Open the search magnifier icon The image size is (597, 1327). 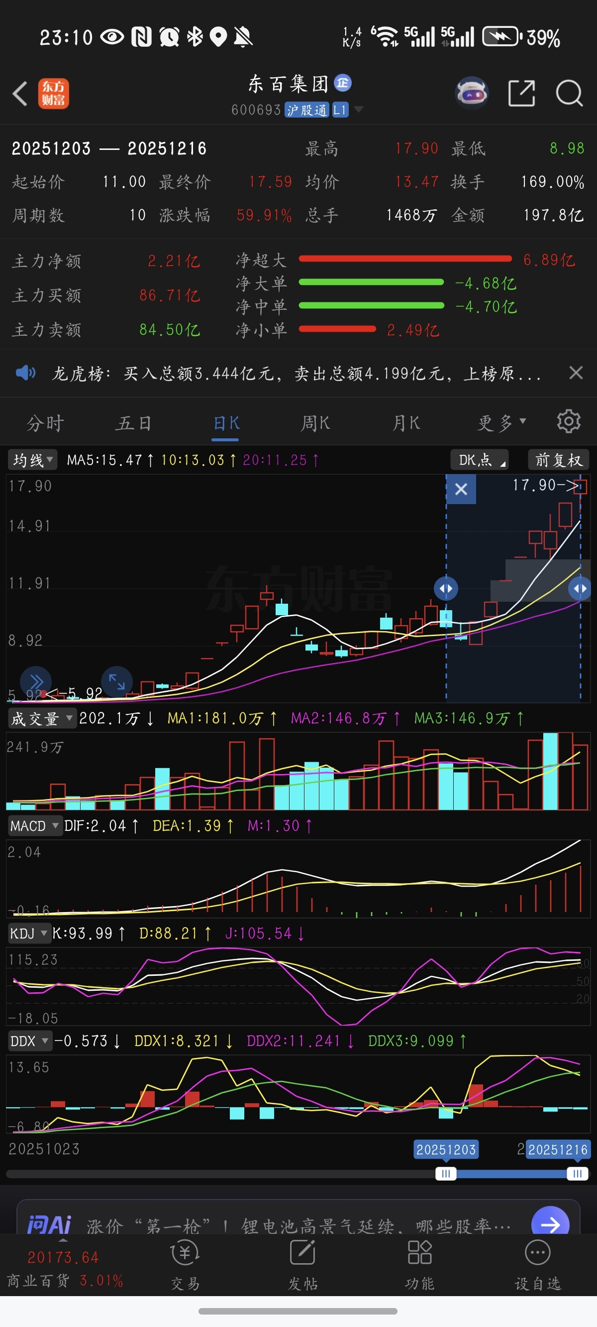coord(569,93)
